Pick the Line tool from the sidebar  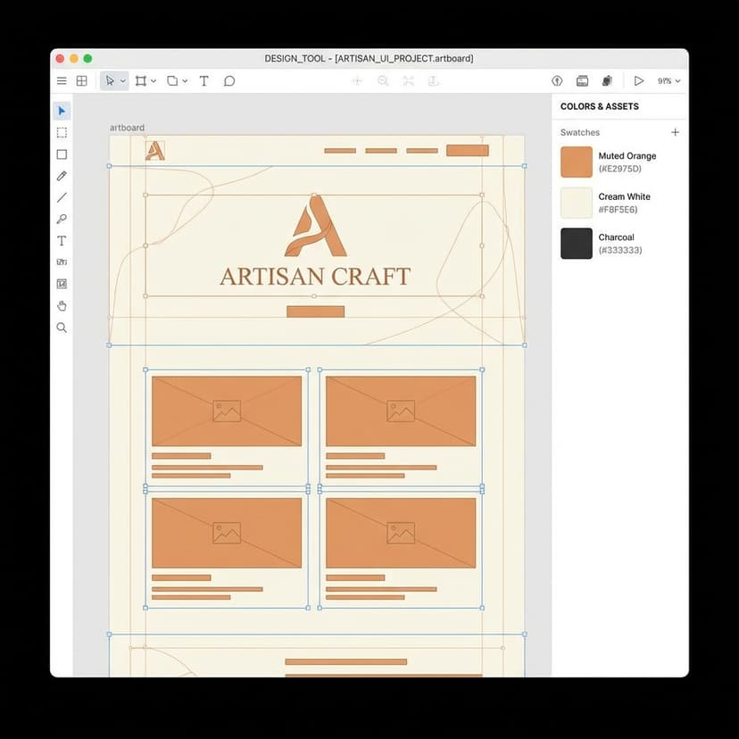[x=62, y=197]
